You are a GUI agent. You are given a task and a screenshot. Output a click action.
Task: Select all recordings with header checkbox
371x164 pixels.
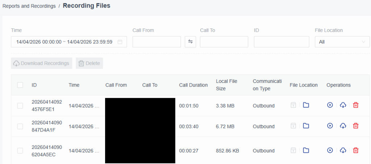click(x=20, y=85)
